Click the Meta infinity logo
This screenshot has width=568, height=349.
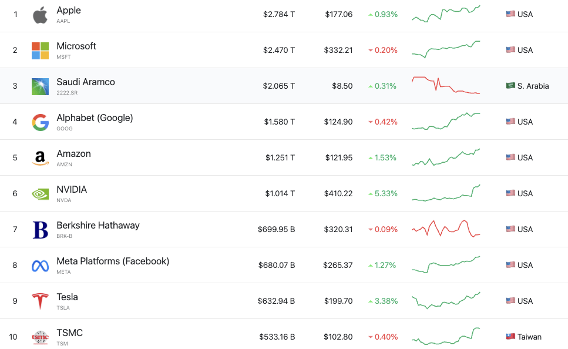40,266
